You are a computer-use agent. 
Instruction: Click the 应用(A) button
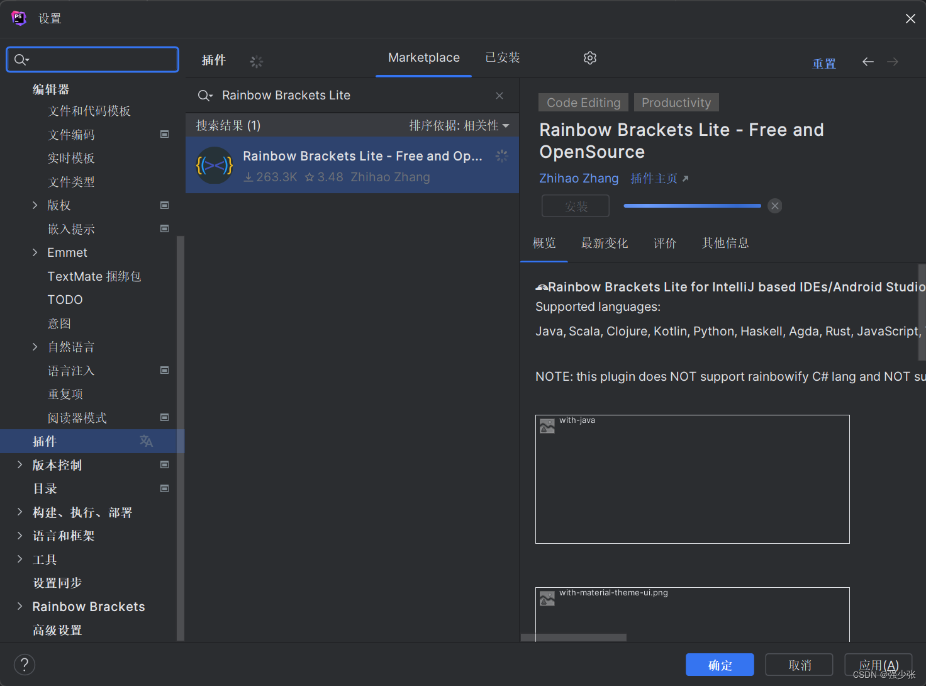879,665
